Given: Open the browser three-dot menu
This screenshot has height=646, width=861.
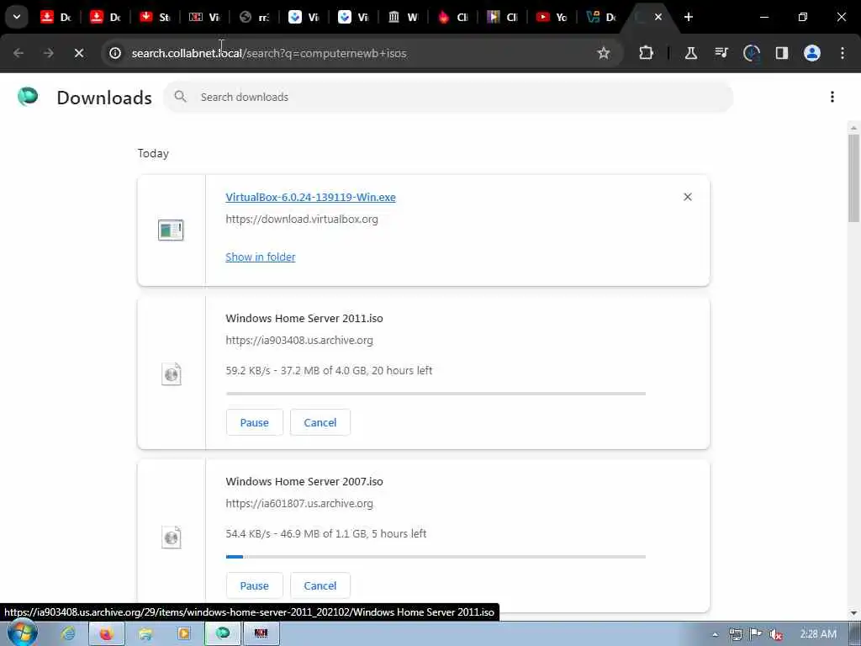Looking at the screenshot, I should click(843, 53).
